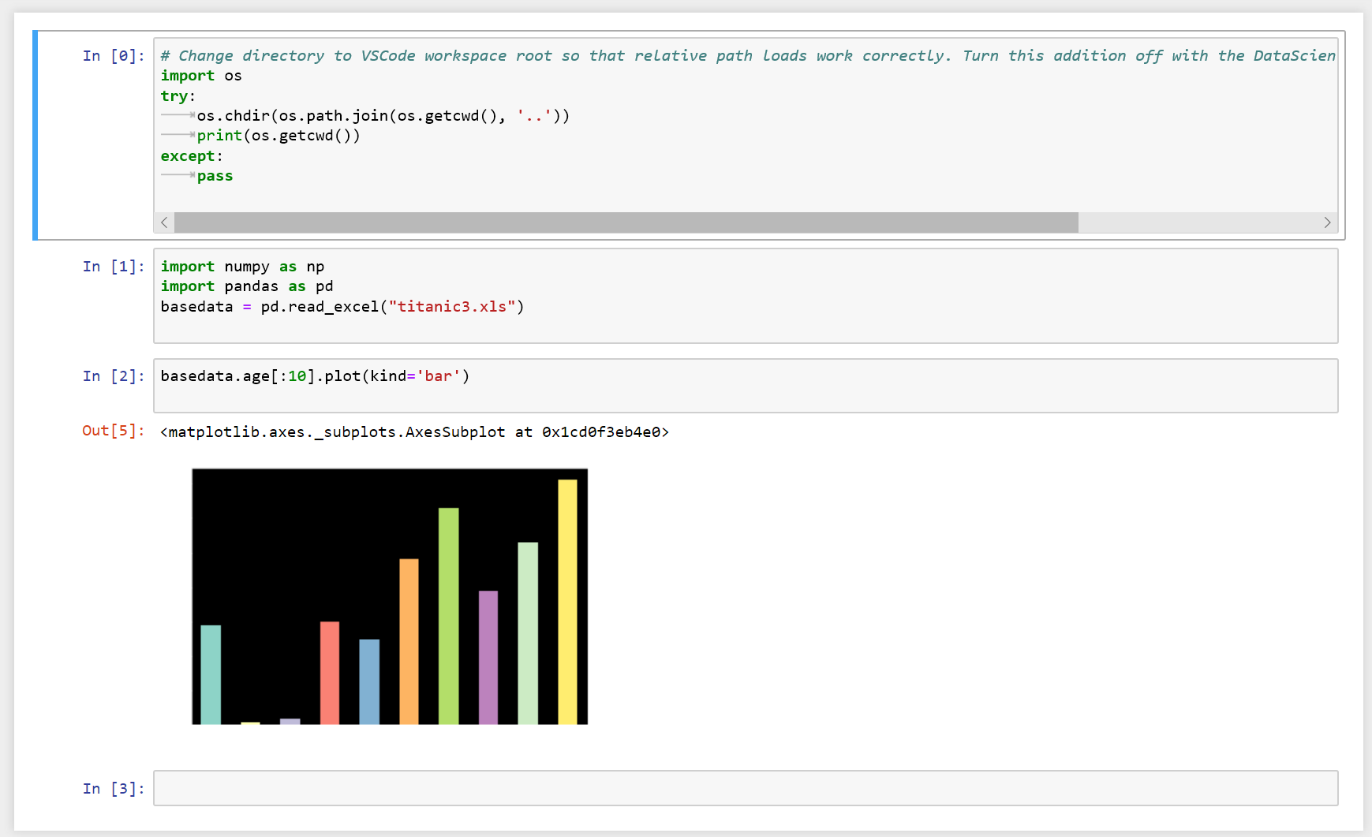The width and height of the screenshot is (1372, 837).
Task: Click the purple bar in chart
Action: 488,657
